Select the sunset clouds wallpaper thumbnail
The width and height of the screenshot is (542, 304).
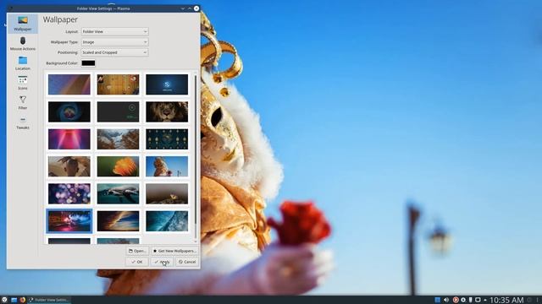119,221
